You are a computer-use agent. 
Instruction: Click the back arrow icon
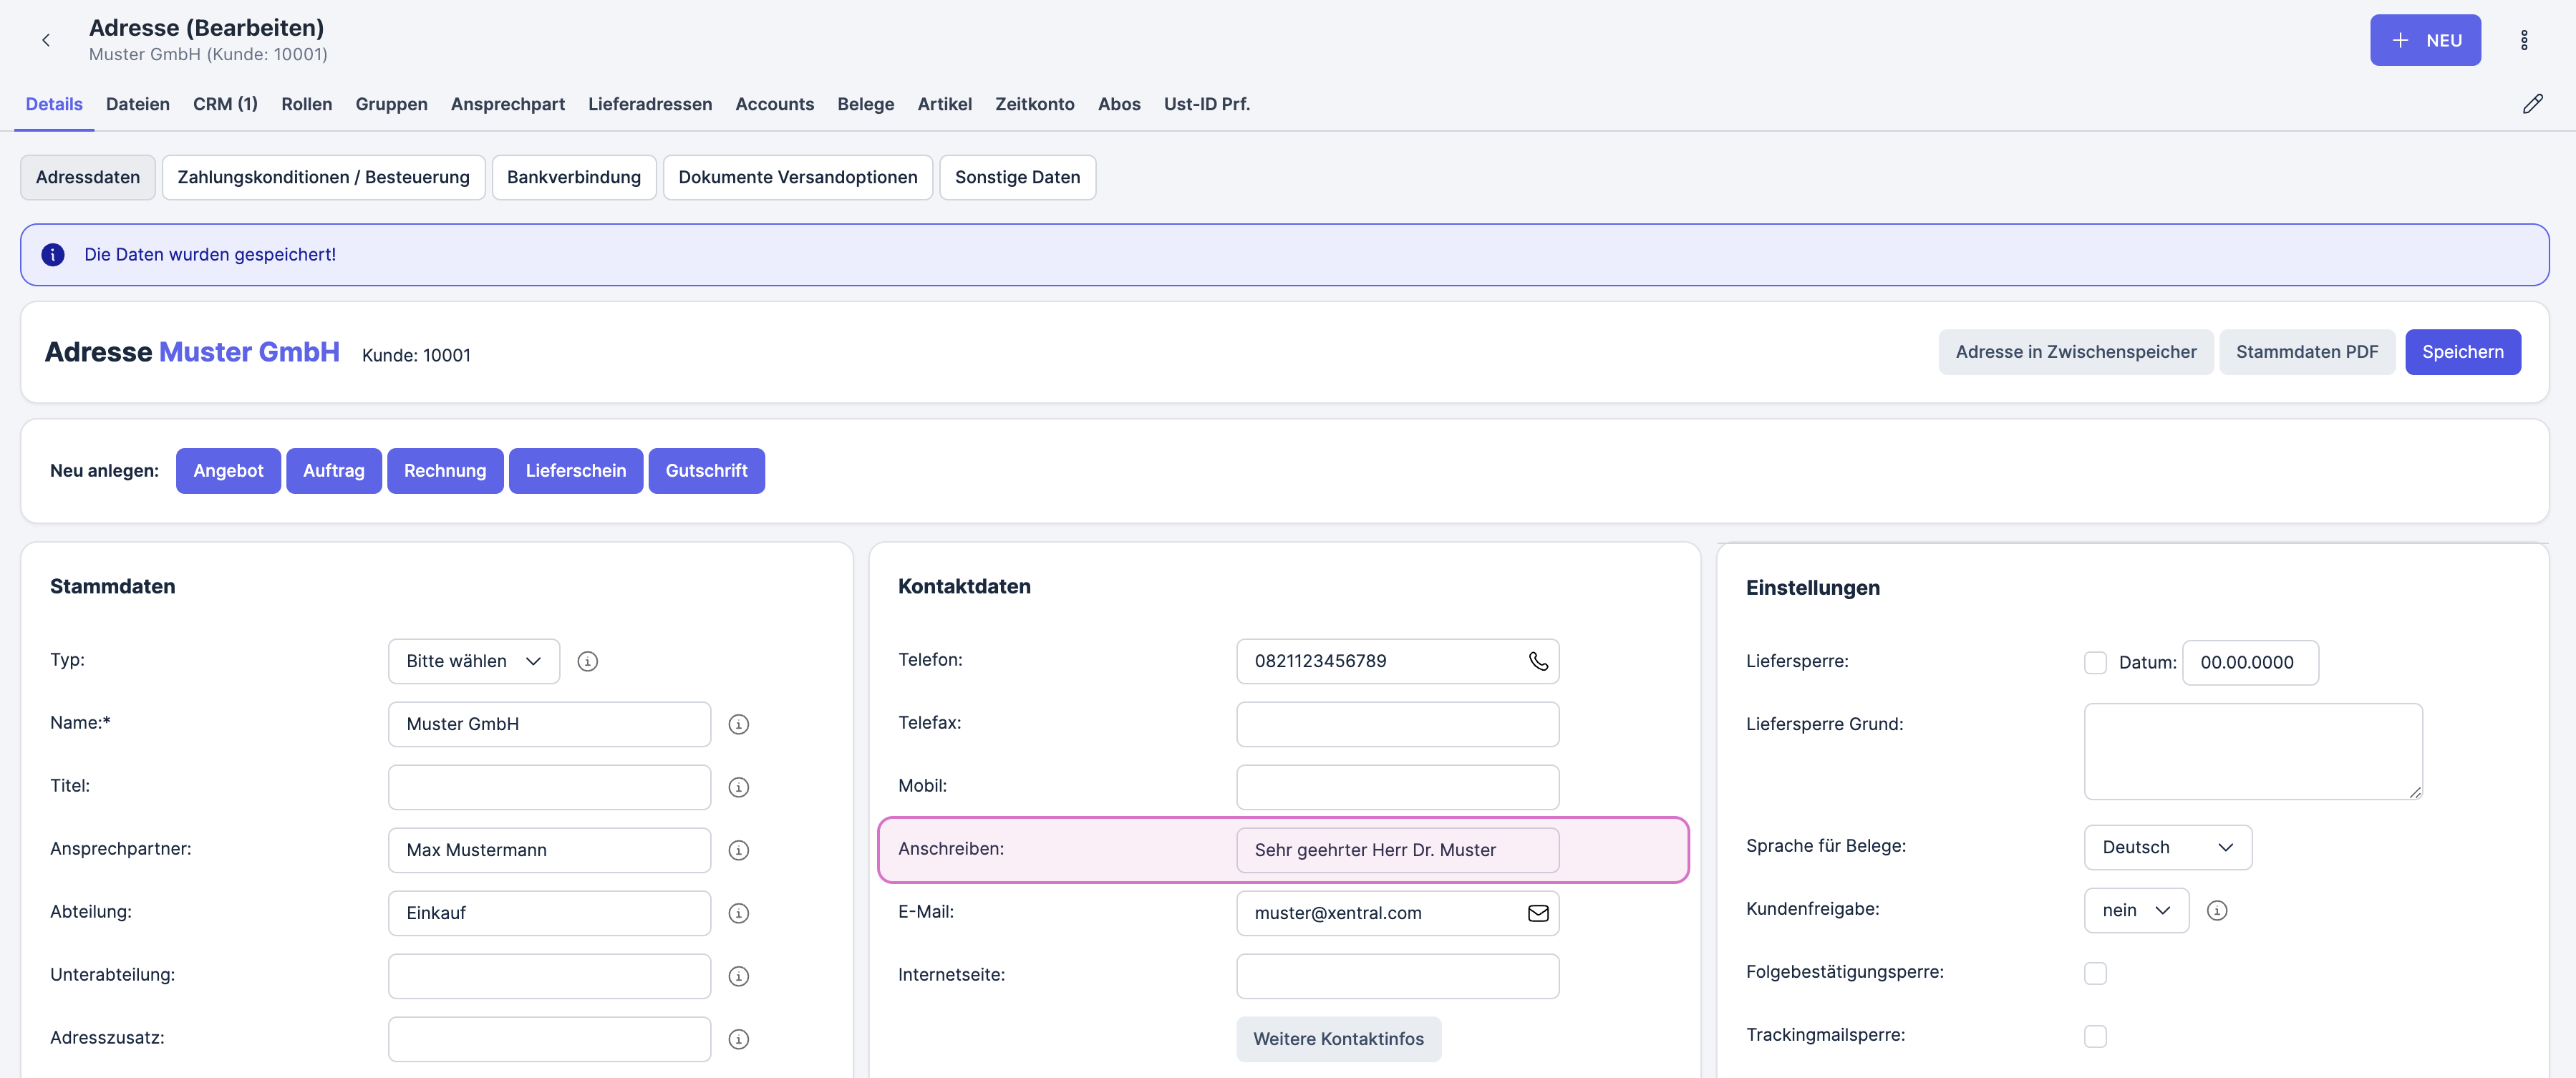[46, 40]
